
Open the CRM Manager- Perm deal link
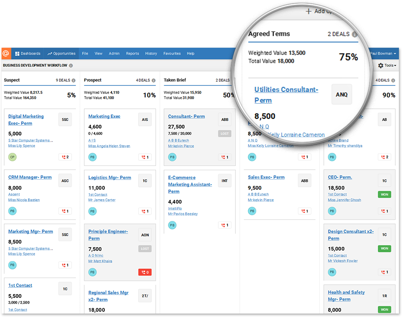[30, 177]
